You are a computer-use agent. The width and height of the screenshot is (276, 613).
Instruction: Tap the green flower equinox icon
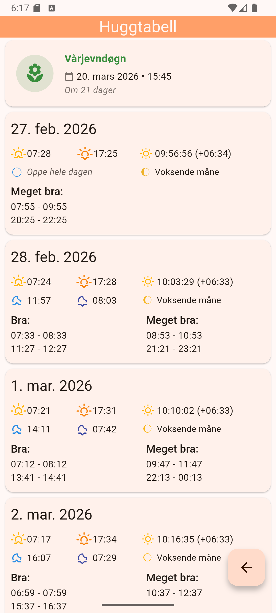point(35,74)
